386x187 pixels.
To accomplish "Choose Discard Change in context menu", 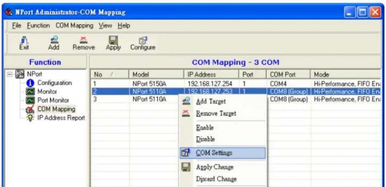I will point(216,179).
